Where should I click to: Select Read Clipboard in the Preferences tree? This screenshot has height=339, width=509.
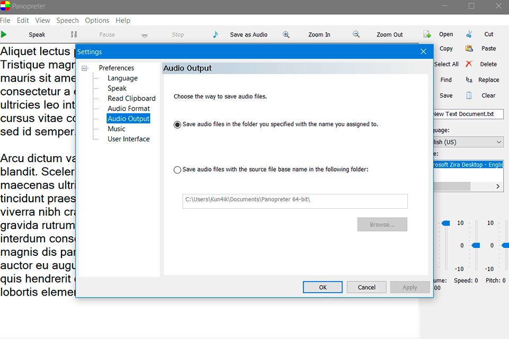131,99
